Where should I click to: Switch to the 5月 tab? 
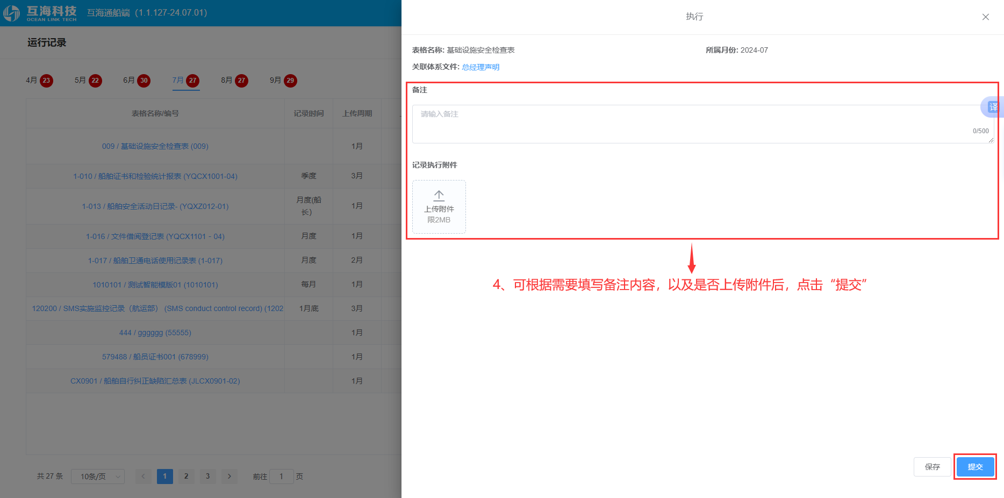pyautogui.click(x=88, y=81)
